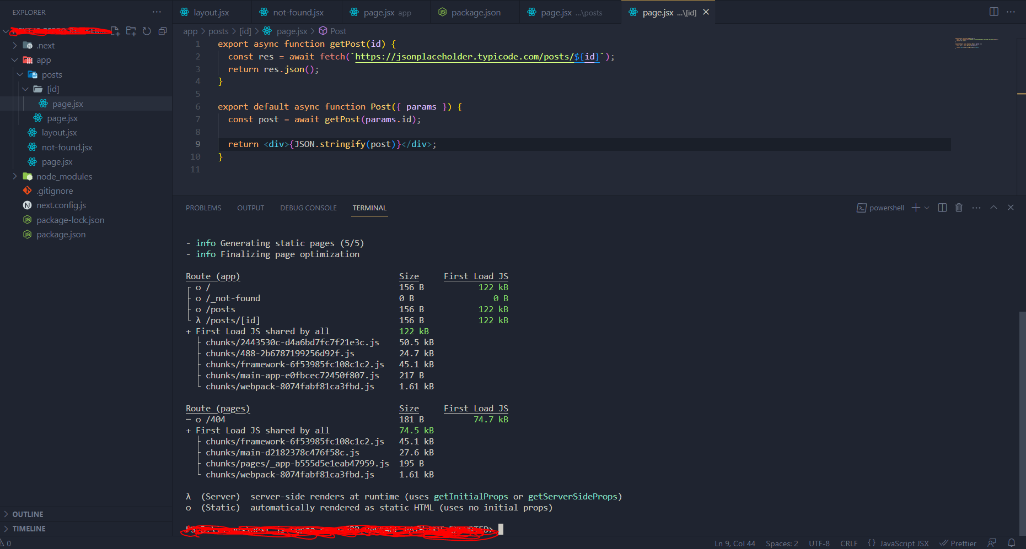
Task: Expand the OUTLINE section
Action: [x=28, y=514]
